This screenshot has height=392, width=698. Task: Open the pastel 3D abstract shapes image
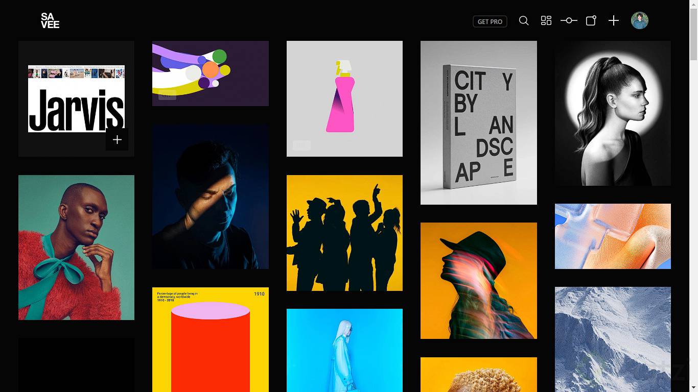(613, 236)
